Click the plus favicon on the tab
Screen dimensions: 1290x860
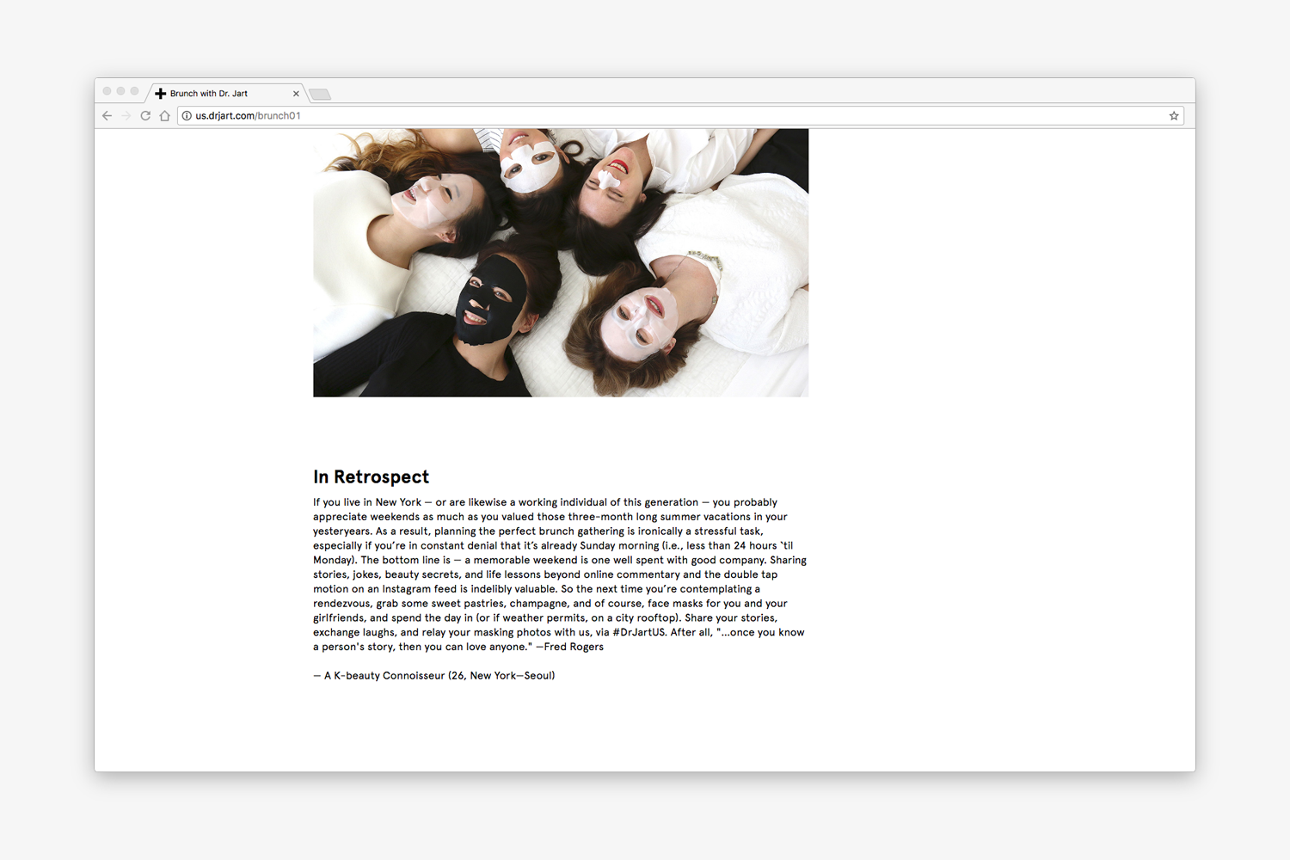tap(161, 94)
